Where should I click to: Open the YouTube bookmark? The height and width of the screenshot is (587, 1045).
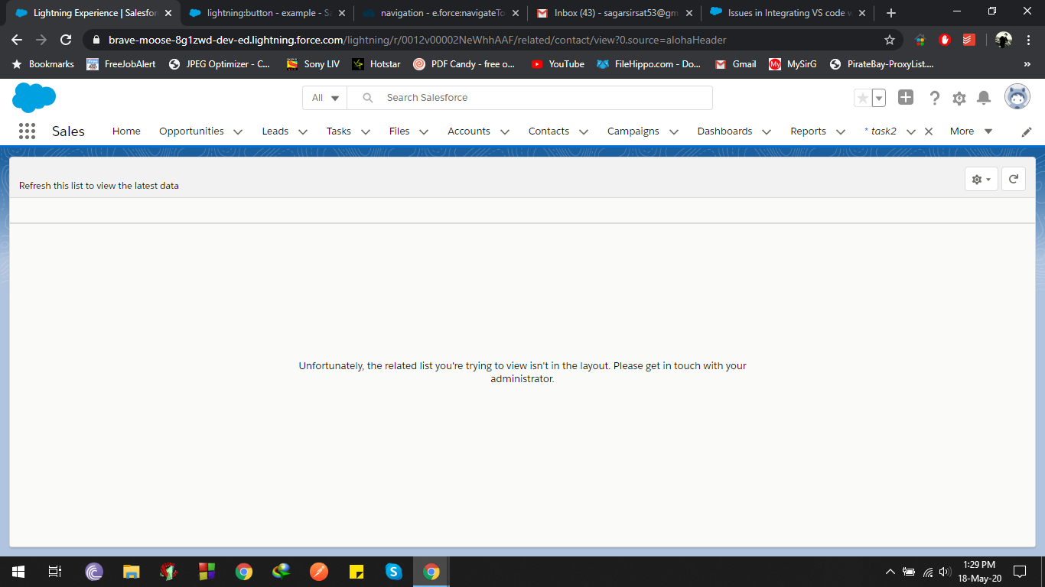tap(558, 64)
